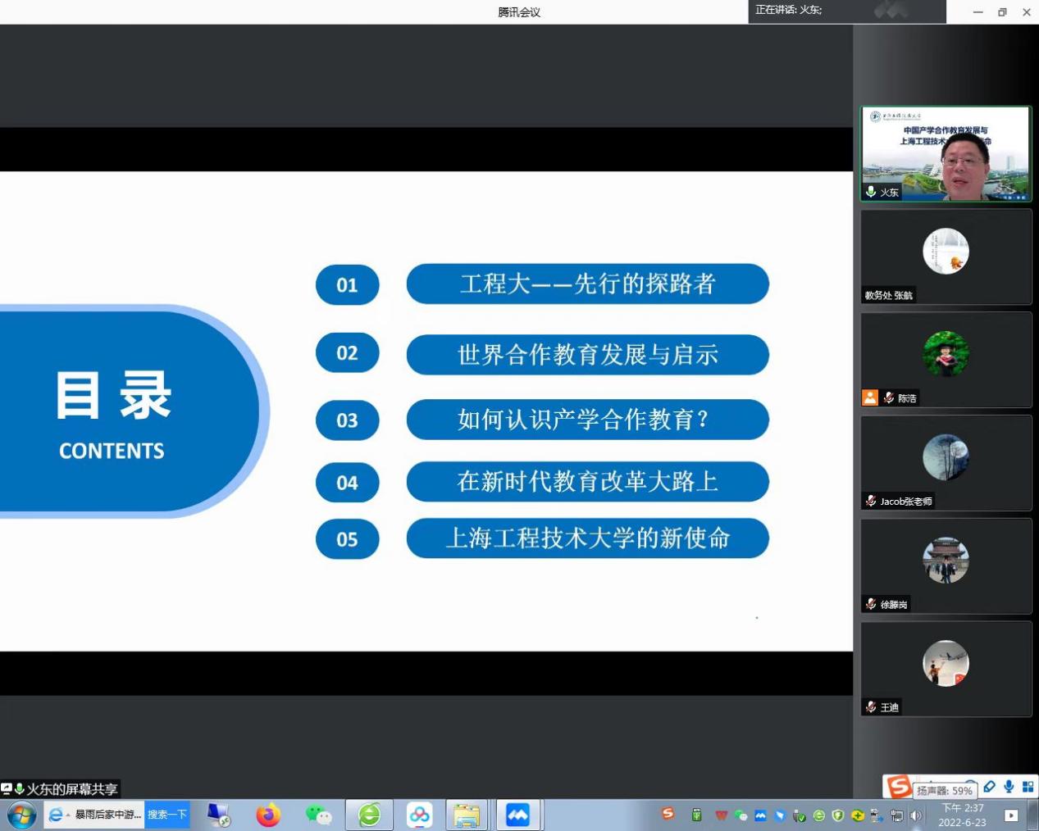The width and height of the screenshot is (1039, 831).
Task: Launch the 360 browser from the taskbar
Action: [x=369, y=815]
